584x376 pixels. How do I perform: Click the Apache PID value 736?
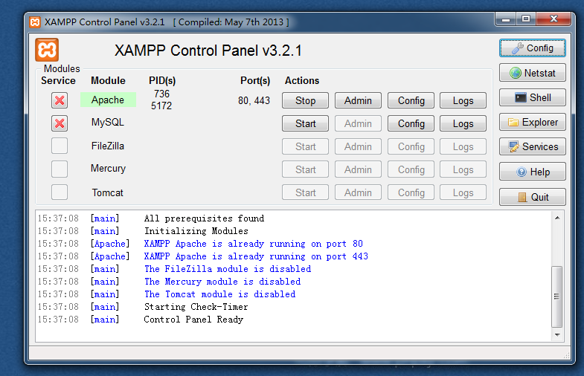161,94
